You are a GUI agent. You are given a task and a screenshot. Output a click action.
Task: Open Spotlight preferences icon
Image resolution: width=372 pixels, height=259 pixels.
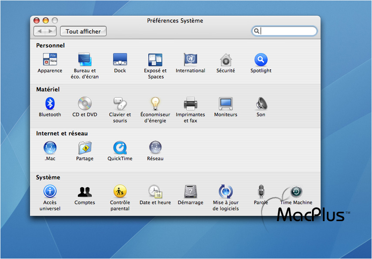point(261,60)
